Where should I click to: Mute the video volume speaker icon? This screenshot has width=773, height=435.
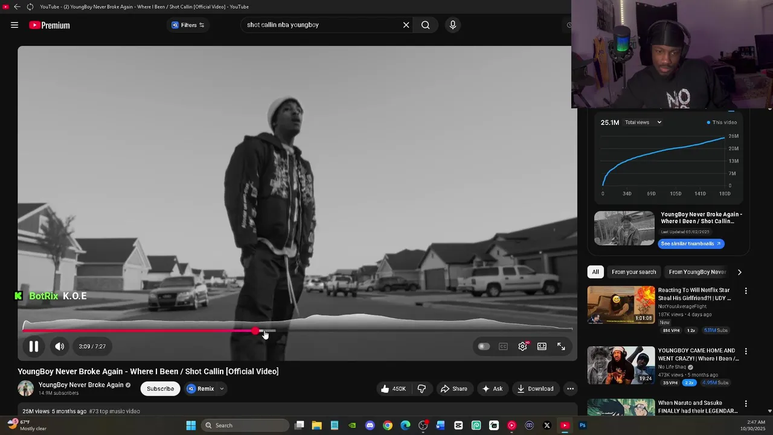point(59,346)
